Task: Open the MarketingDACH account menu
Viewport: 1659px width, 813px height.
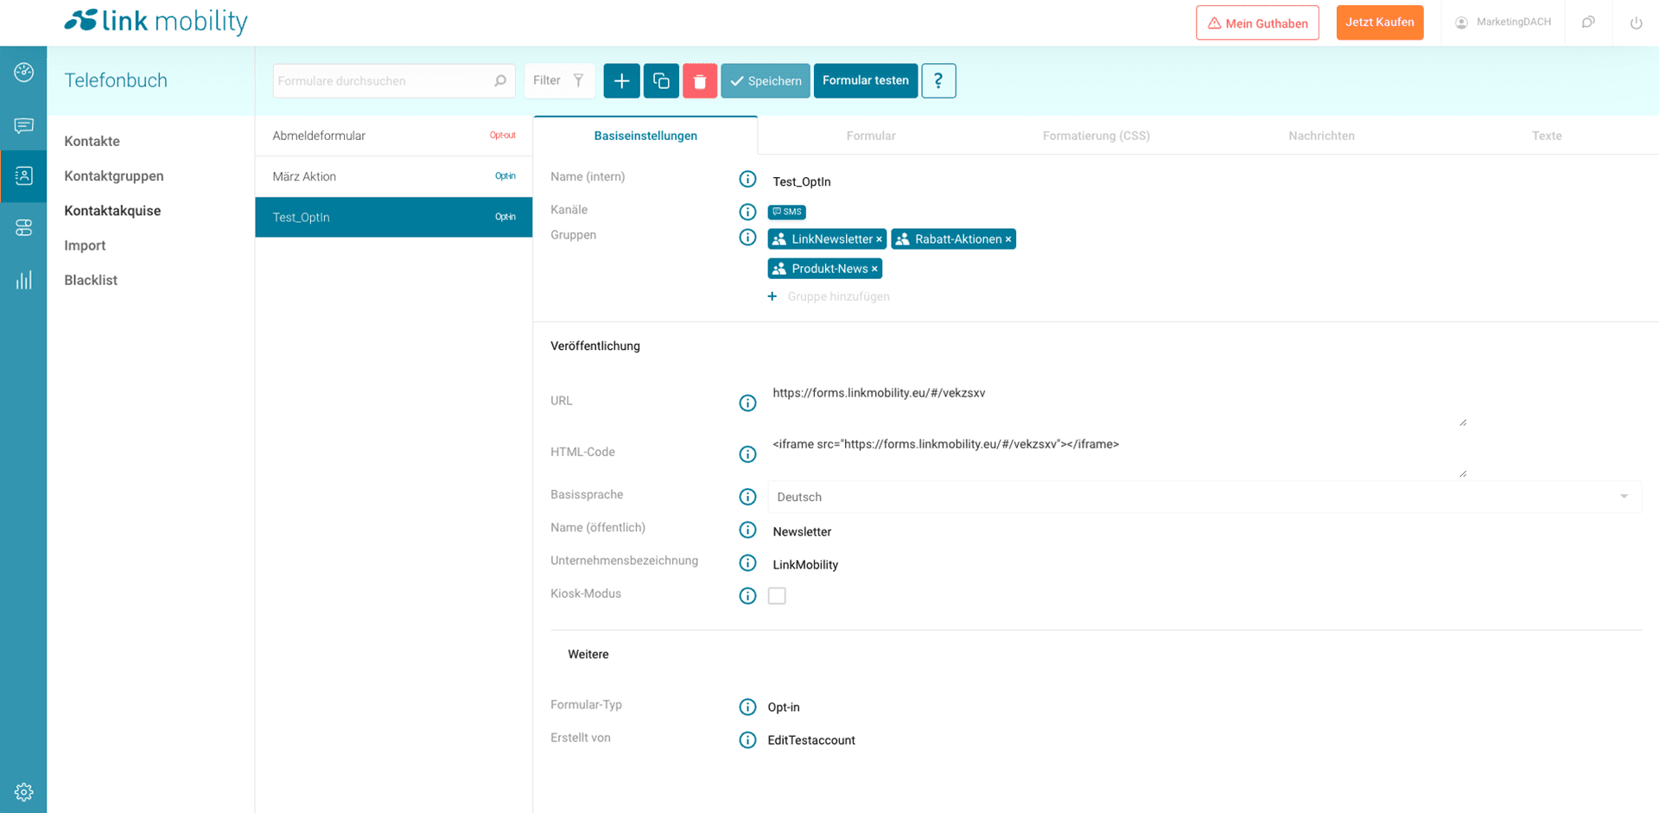Action: pyautogui.click(x=1503, y=22)
